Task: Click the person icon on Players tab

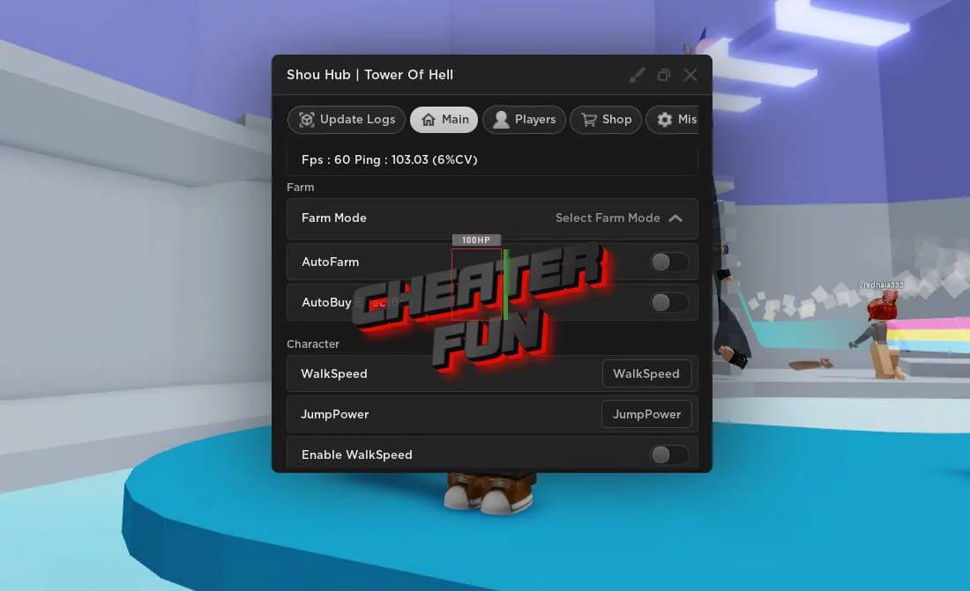Action: tap(501, 119)
